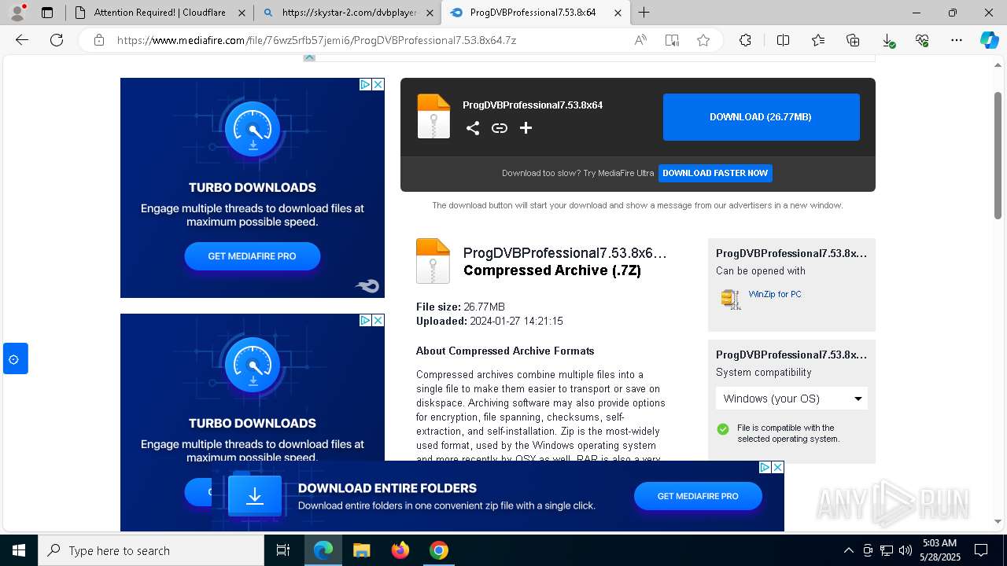
Task: Open the Downloads toolbar icon
Action: pyautogui.click(x=887, y=40)
